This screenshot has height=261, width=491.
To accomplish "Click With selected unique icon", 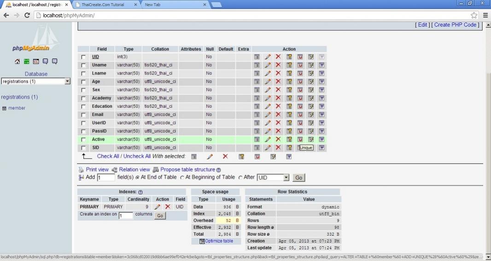I will point(257,157).
